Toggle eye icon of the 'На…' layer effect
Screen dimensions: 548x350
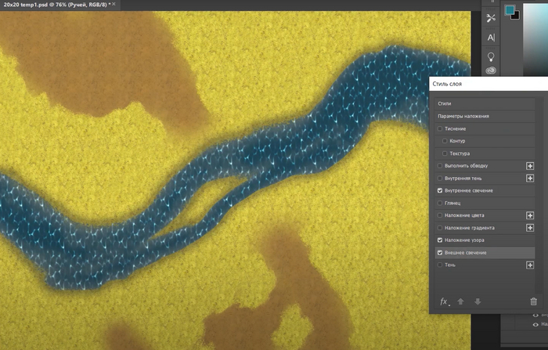point(535,324)
